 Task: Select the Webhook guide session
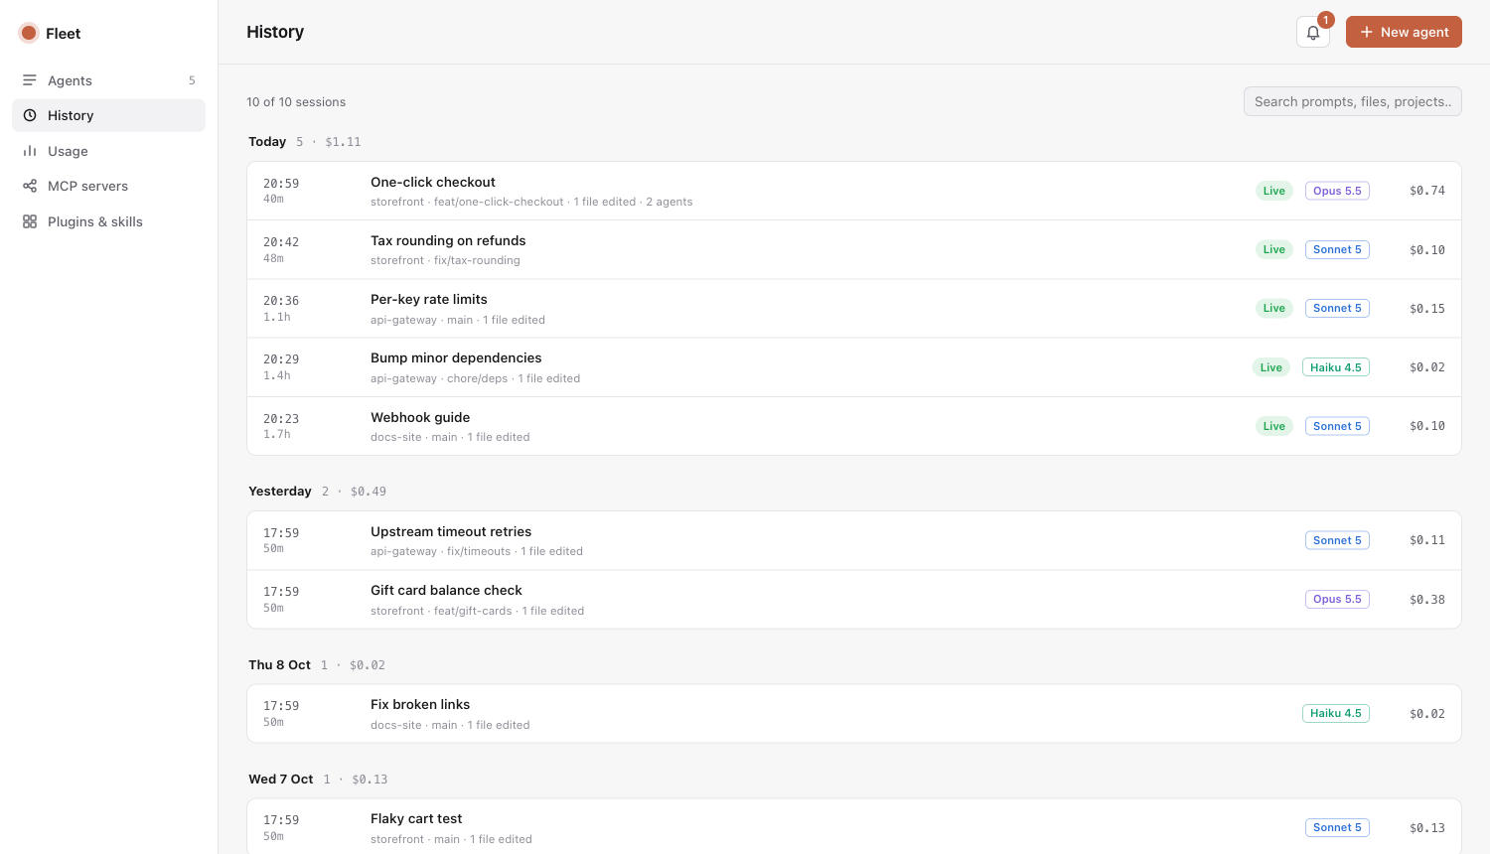coord(854,426)
